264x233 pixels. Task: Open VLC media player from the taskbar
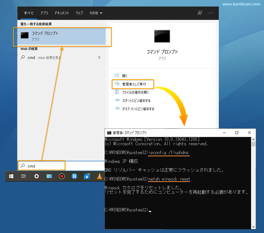(99, 176)
